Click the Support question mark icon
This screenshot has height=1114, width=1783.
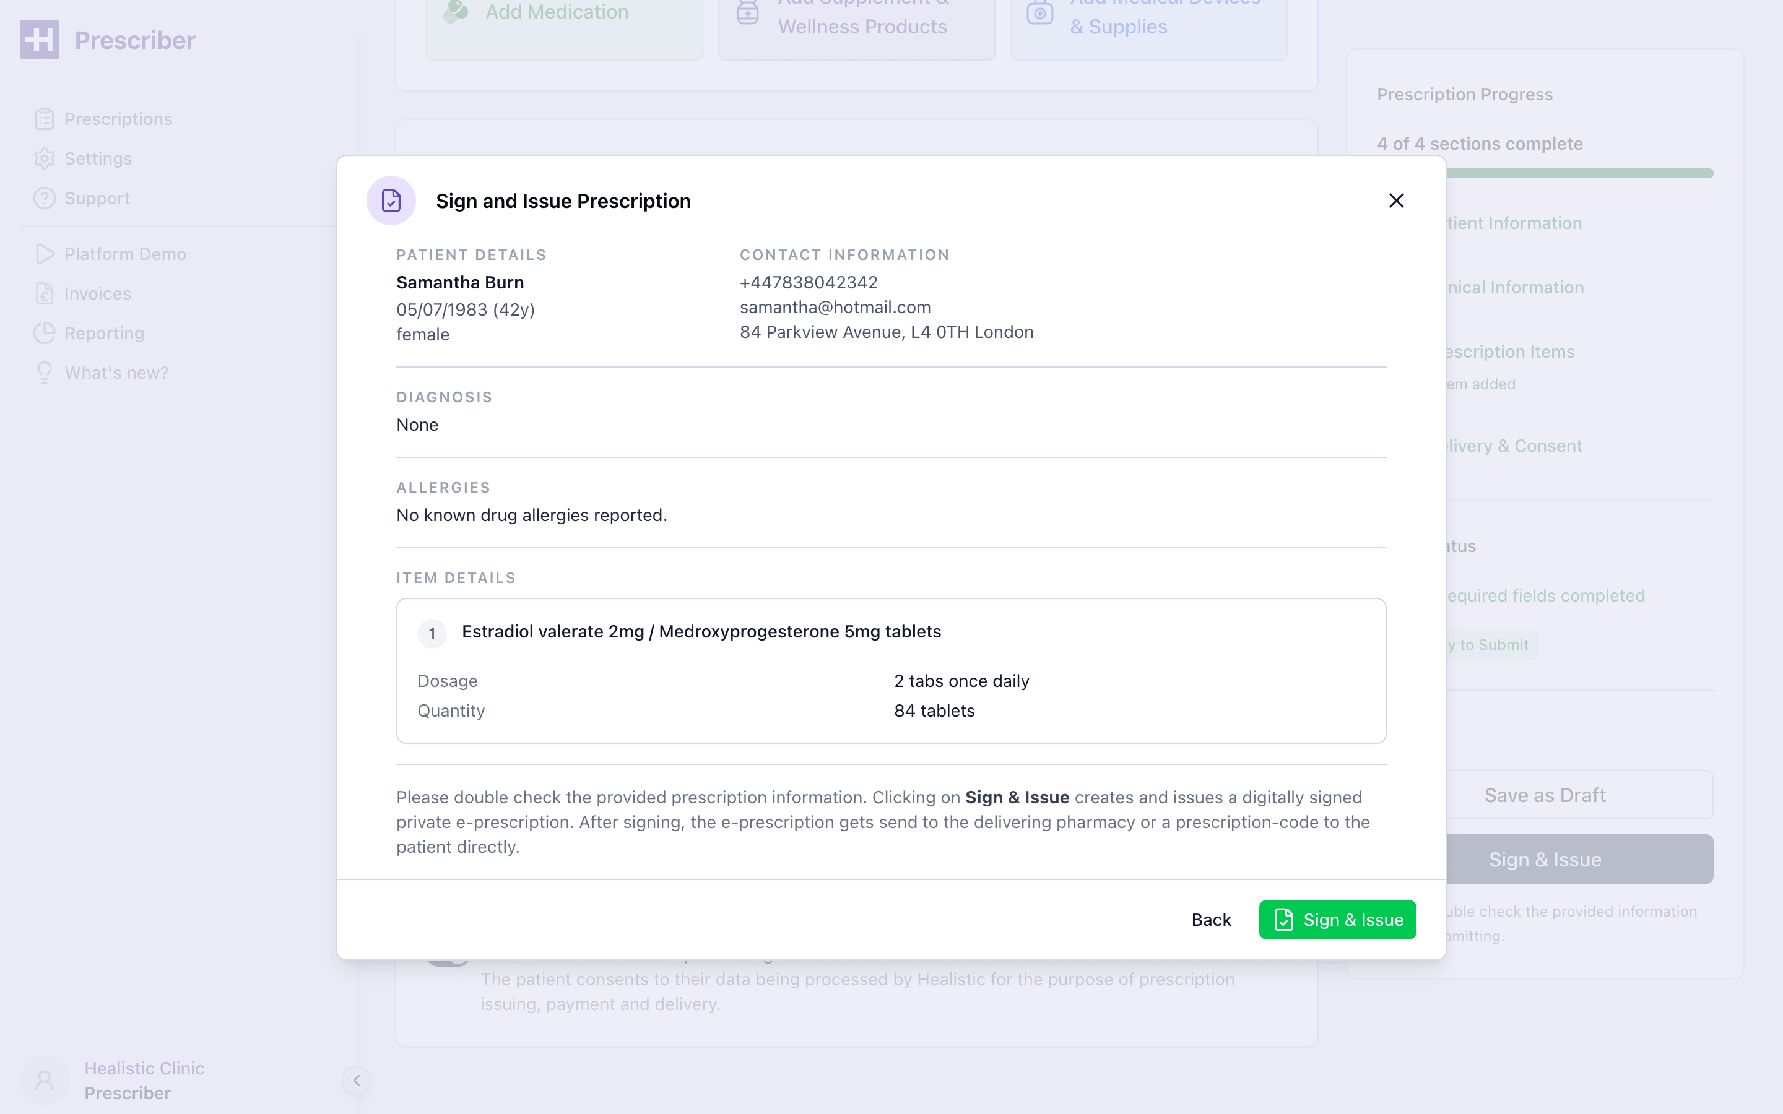click(44, 198)
